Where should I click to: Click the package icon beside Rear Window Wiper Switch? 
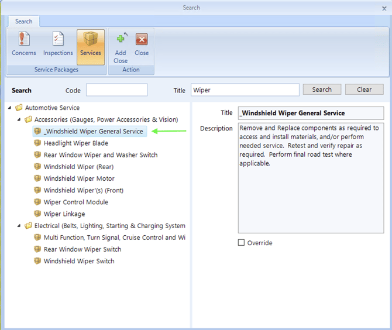pyautogui.click(x=37, y=249)
